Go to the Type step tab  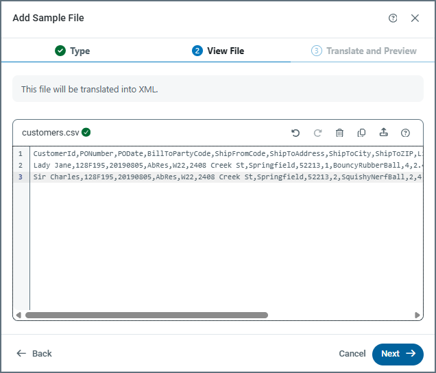(x=72, y=51)
